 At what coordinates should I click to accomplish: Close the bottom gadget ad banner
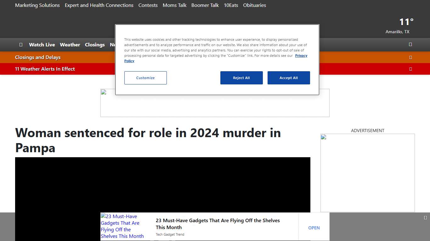[425, 217]
